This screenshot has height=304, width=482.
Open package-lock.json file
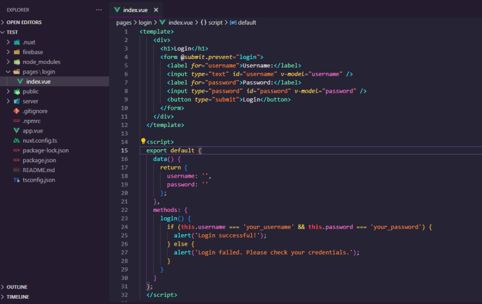coord(46,150)
